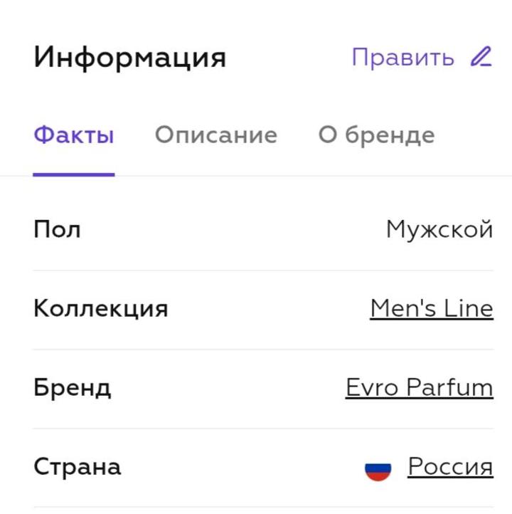This screenshot has width=512, height=514.
Task: Click the pencil edit icon
Action: pos(481,57)
